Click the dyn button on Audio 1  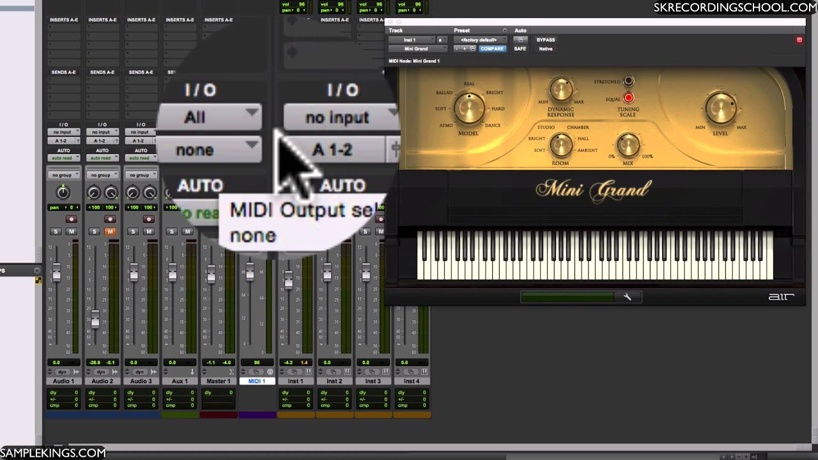point(62,372)
